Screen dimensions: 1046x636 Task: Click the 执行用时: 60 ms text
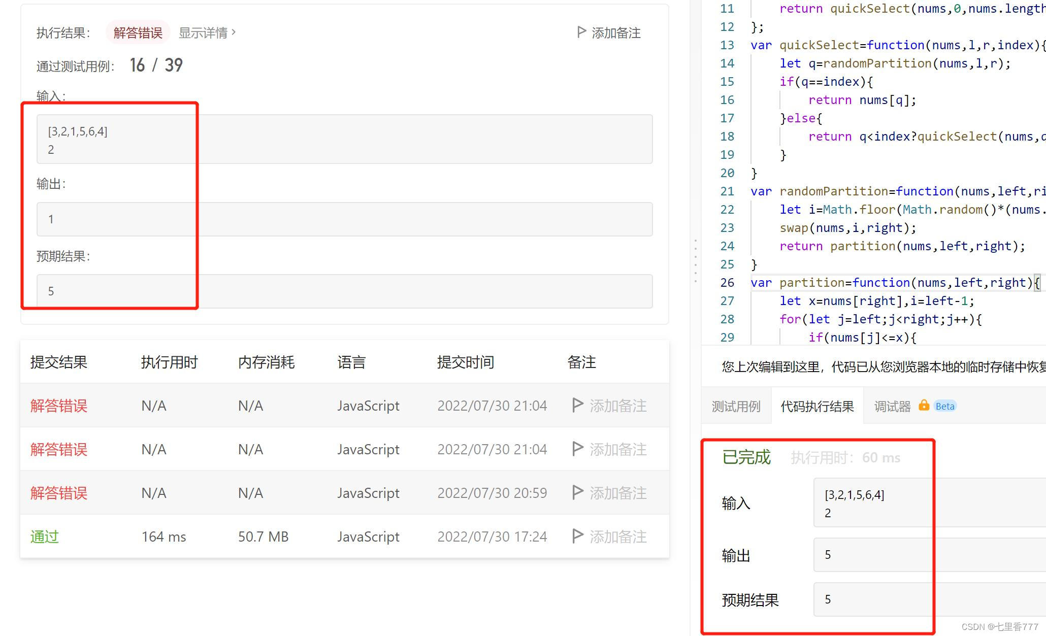[x=845, y=458]
